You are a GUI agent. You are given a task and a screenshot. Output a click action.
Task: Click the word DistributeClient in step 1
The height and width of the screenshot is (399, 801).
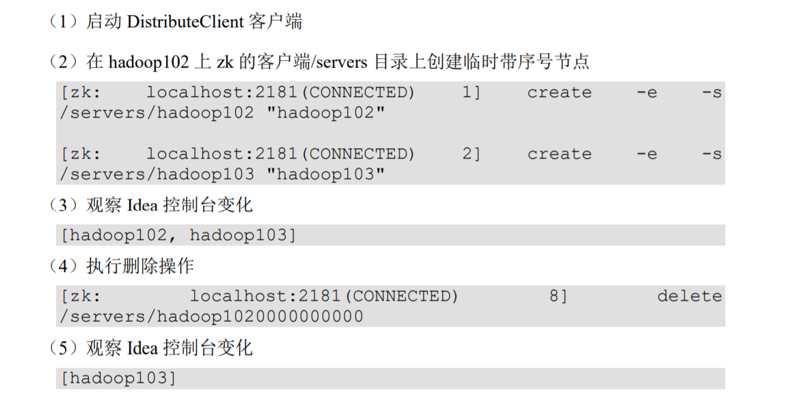pos(185,22)
